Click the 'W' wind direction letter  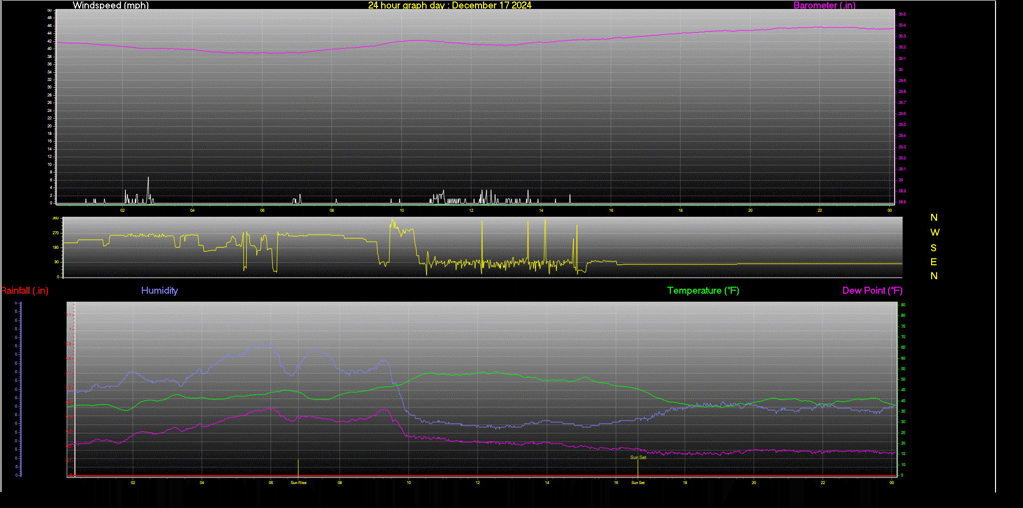(935, 232)
